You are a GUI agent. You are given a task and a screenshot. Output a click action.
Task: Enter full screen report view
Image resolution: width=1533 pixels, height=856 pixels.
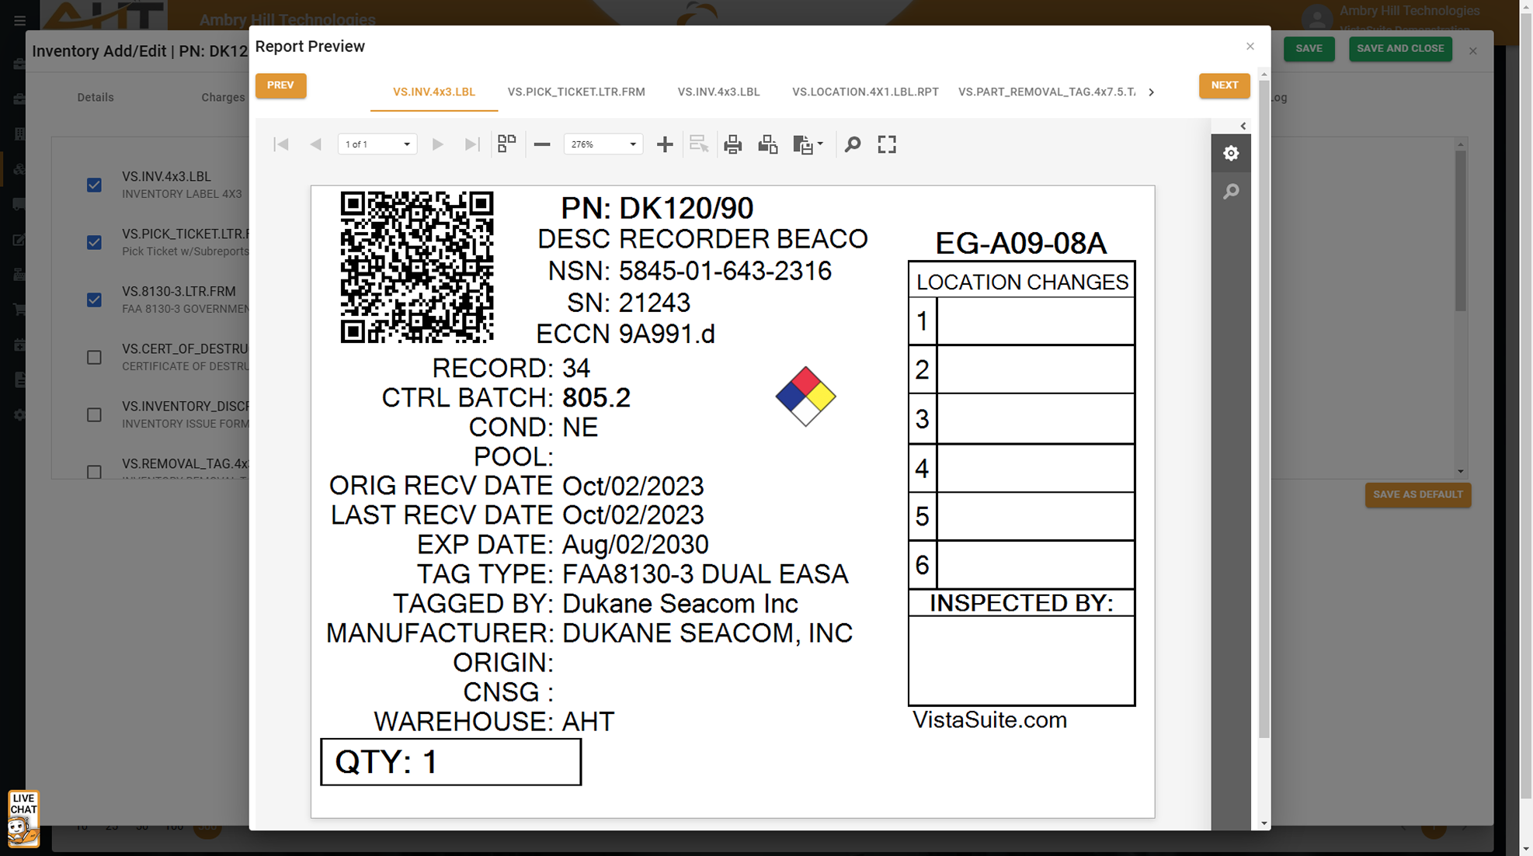click(x=887, y=144)
